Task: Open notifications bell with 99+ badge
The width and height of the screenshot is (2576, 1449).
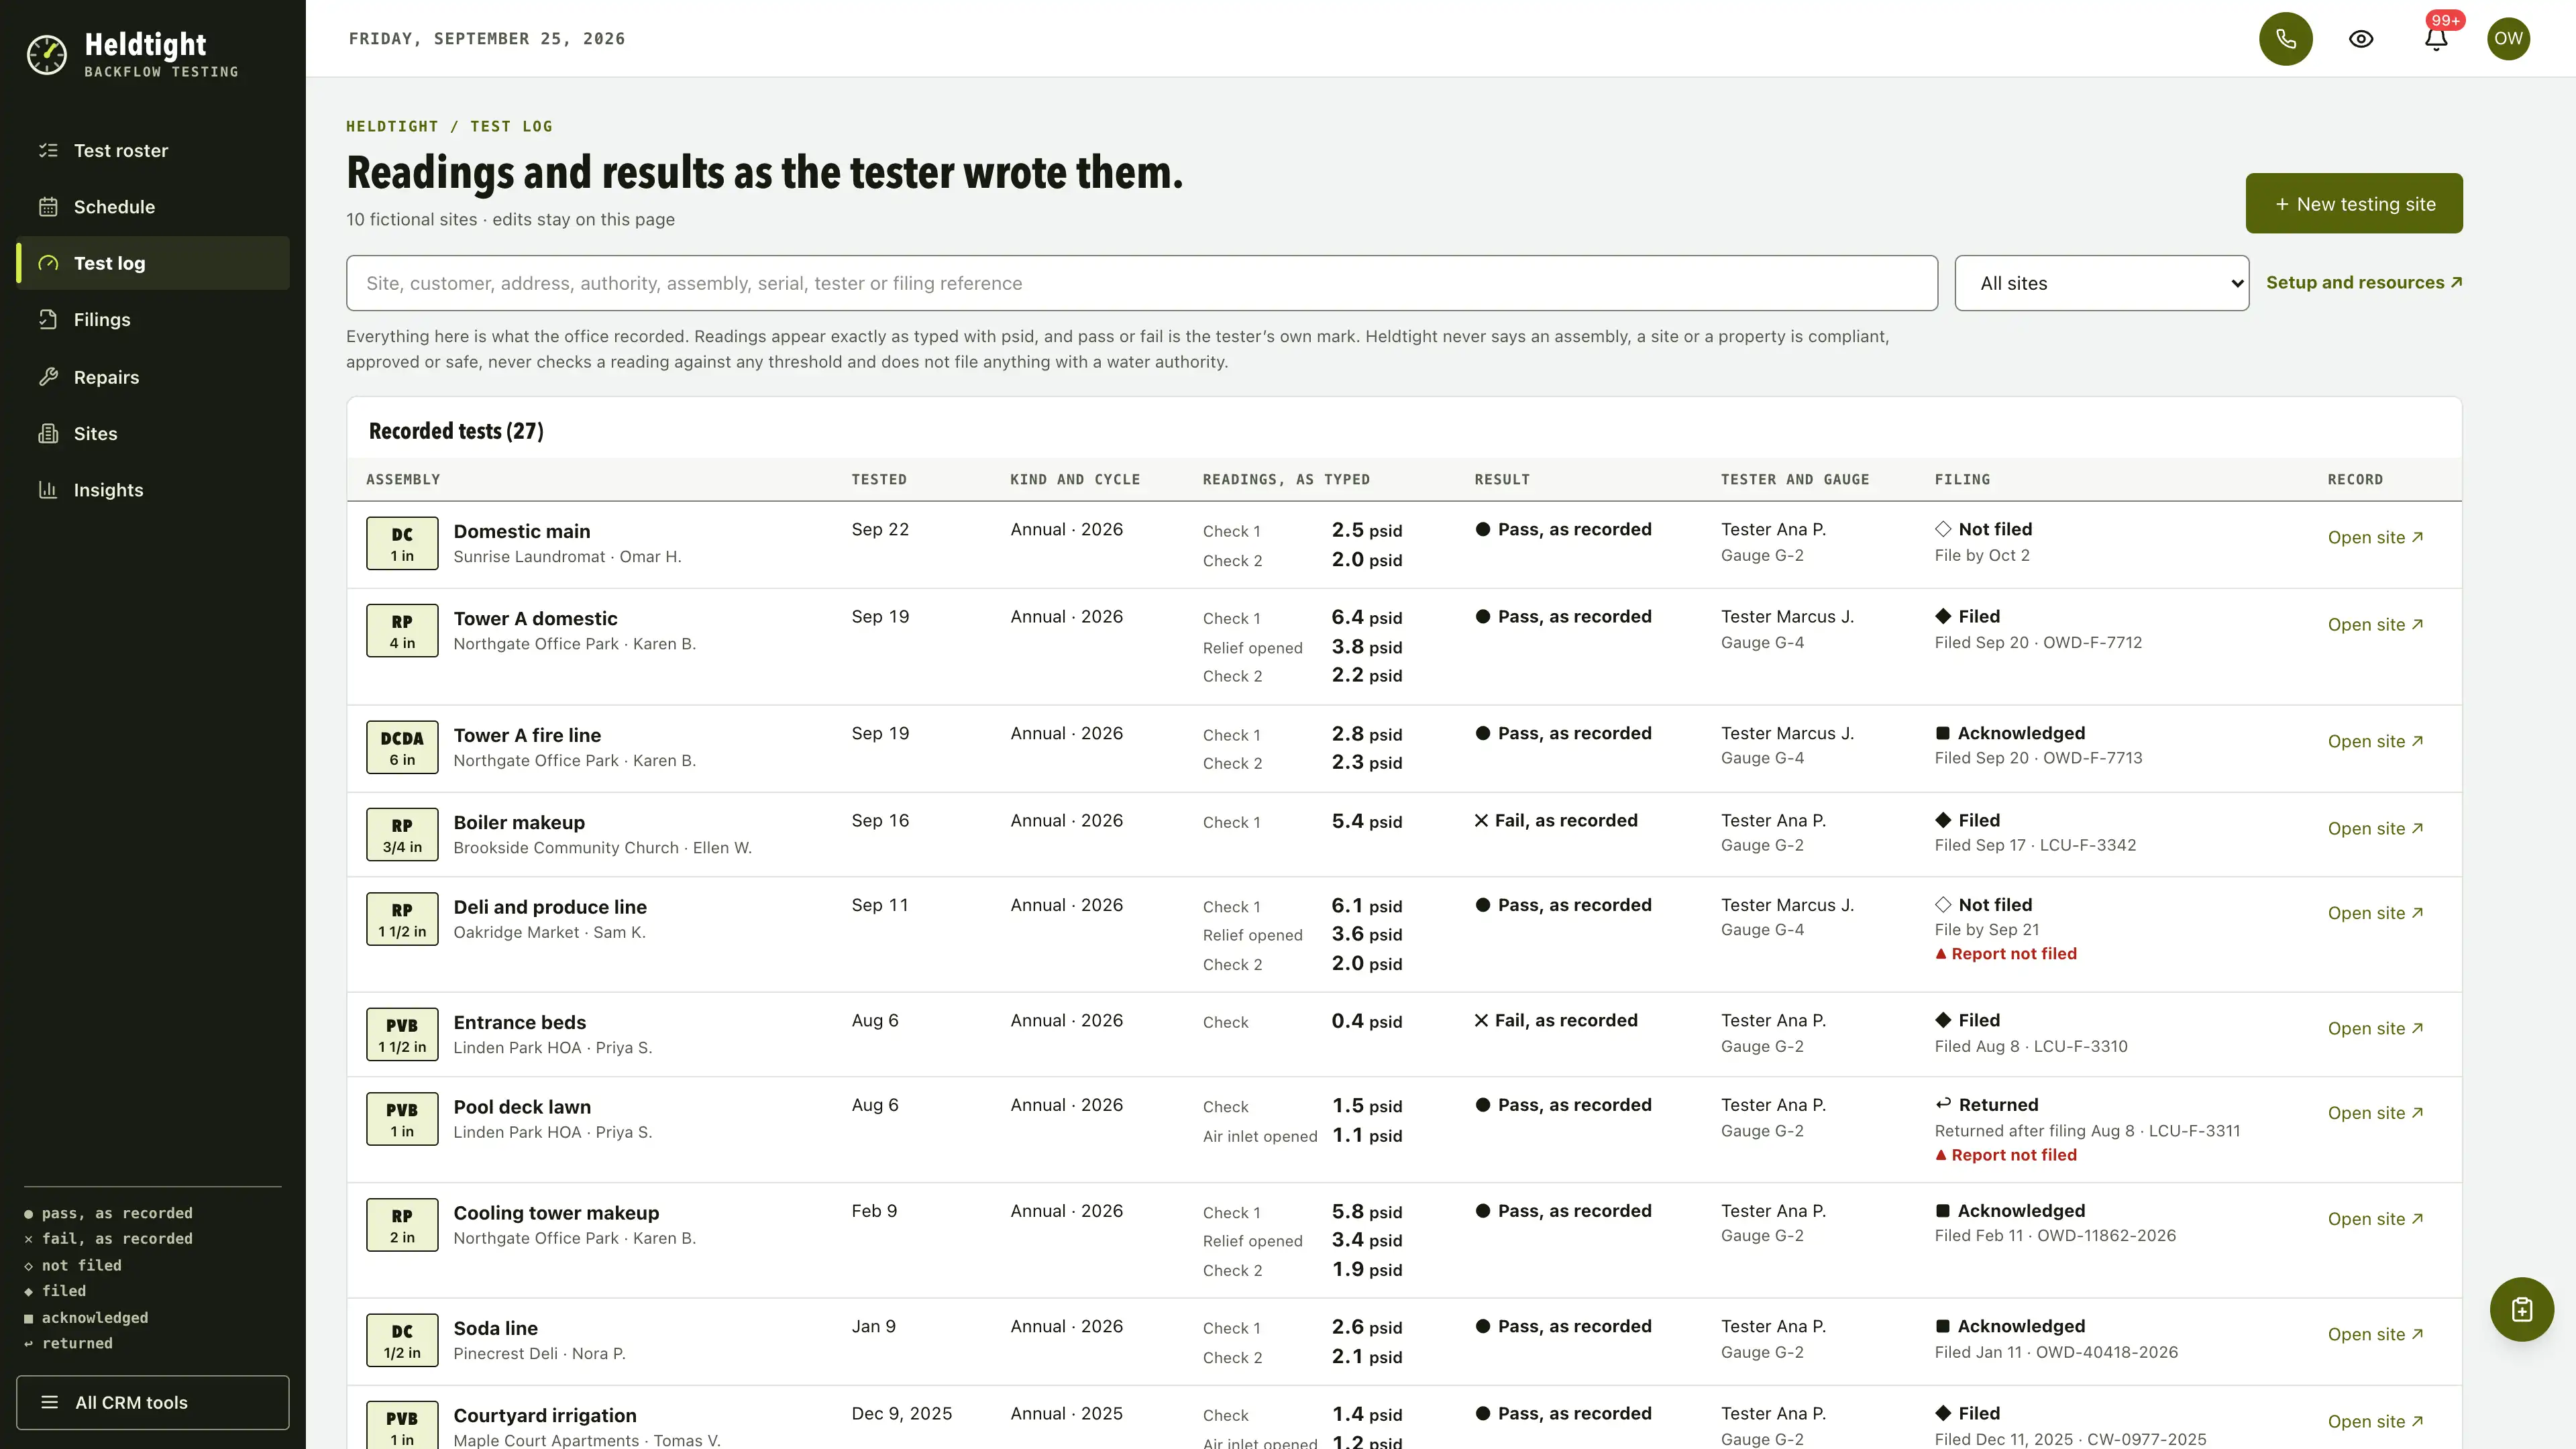Action: point(2436,39)
